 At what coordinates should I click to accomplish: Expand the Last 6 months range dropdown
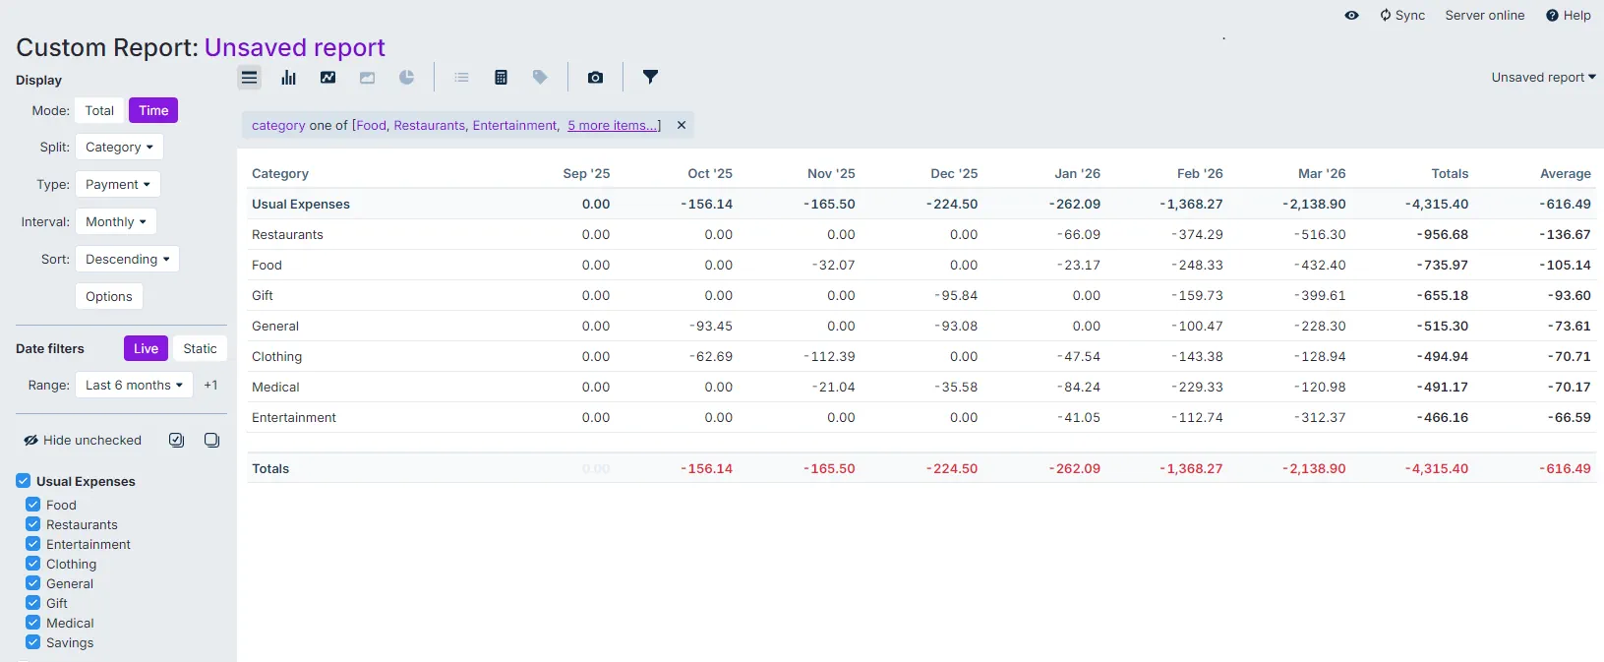pos(134,386)
